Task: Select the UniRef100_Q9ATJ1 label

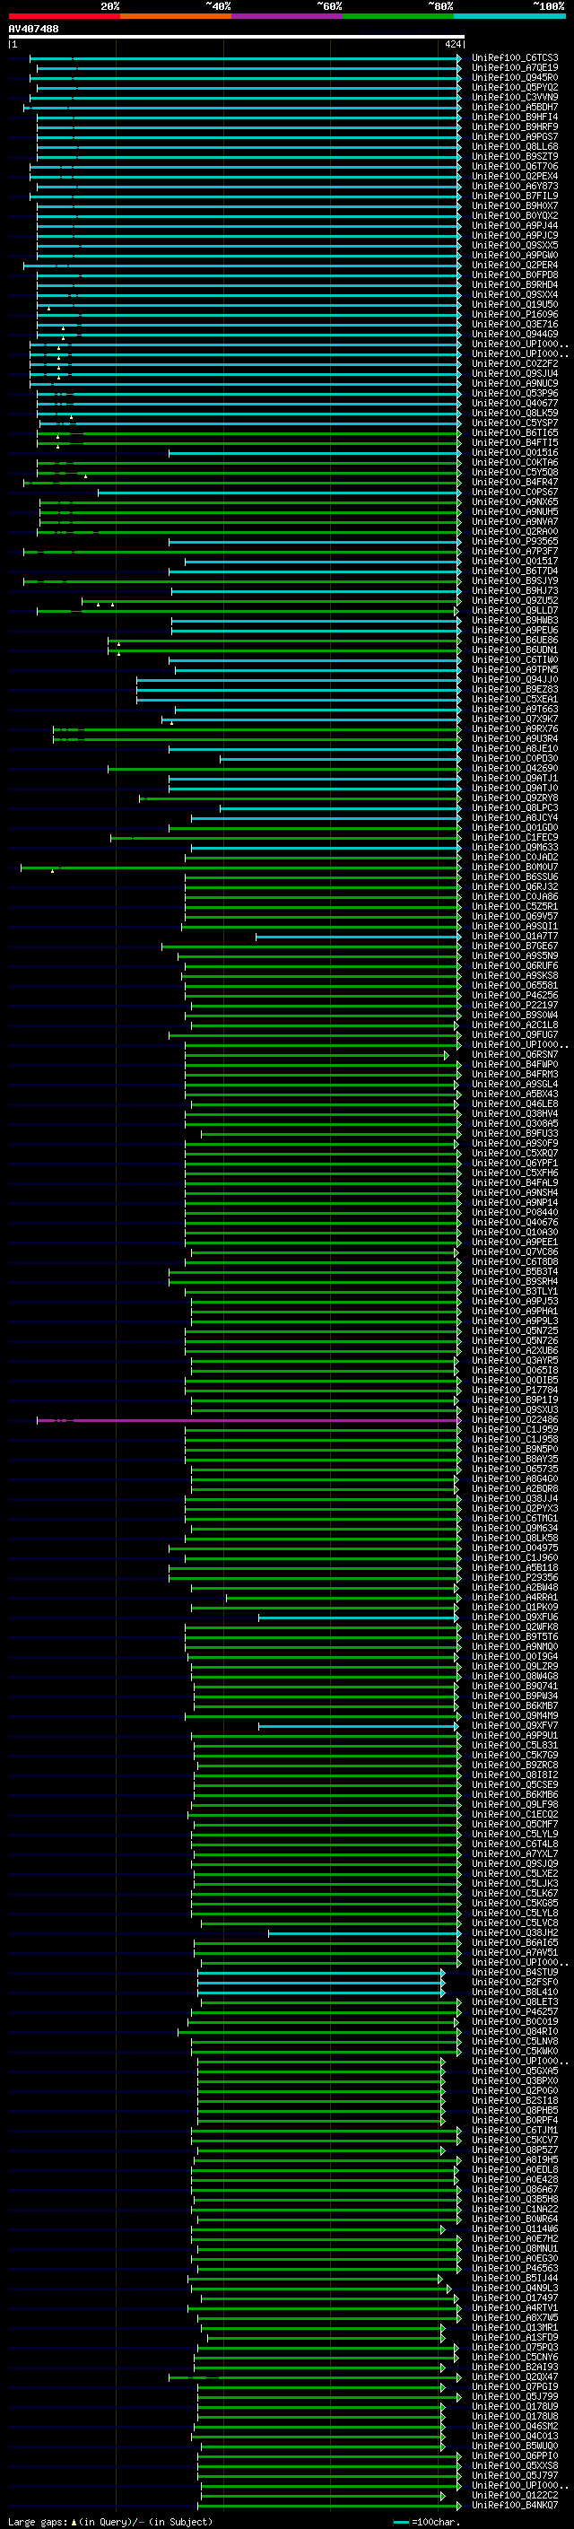Action: pyautogui.click(x=515, y=779)
